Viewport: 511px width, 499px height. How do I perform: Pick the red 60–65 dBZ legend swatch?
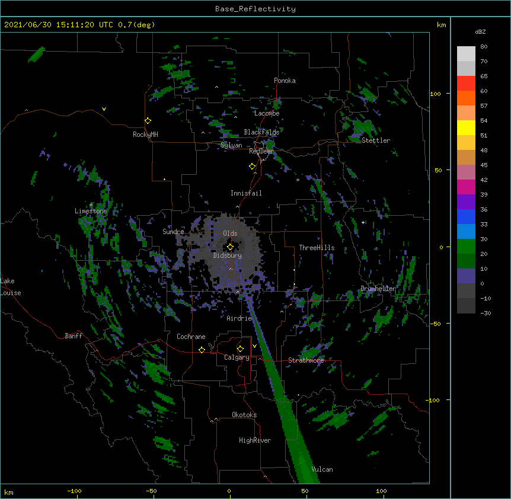coord(466,84)
